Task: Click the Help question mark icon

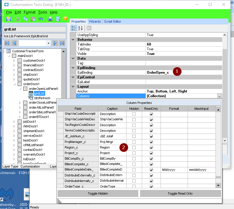Action: click(x=65, y=18)
